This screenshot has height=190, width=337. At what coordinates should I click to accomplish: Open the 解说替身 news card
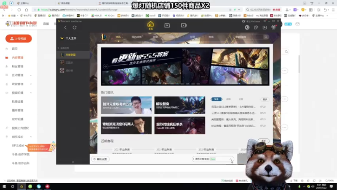180,105
